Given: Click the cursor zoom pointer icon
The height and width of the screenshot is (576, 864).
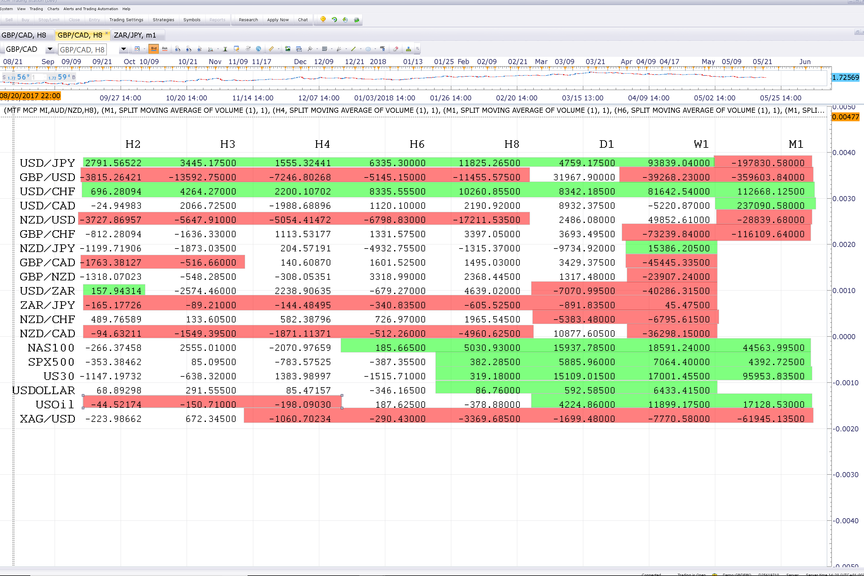Looking at the screenshot, I should 200,49.
